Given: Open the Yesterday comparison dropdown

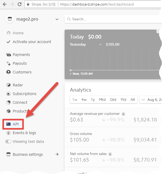Looking at the screenshot, I should coord(86,45).
